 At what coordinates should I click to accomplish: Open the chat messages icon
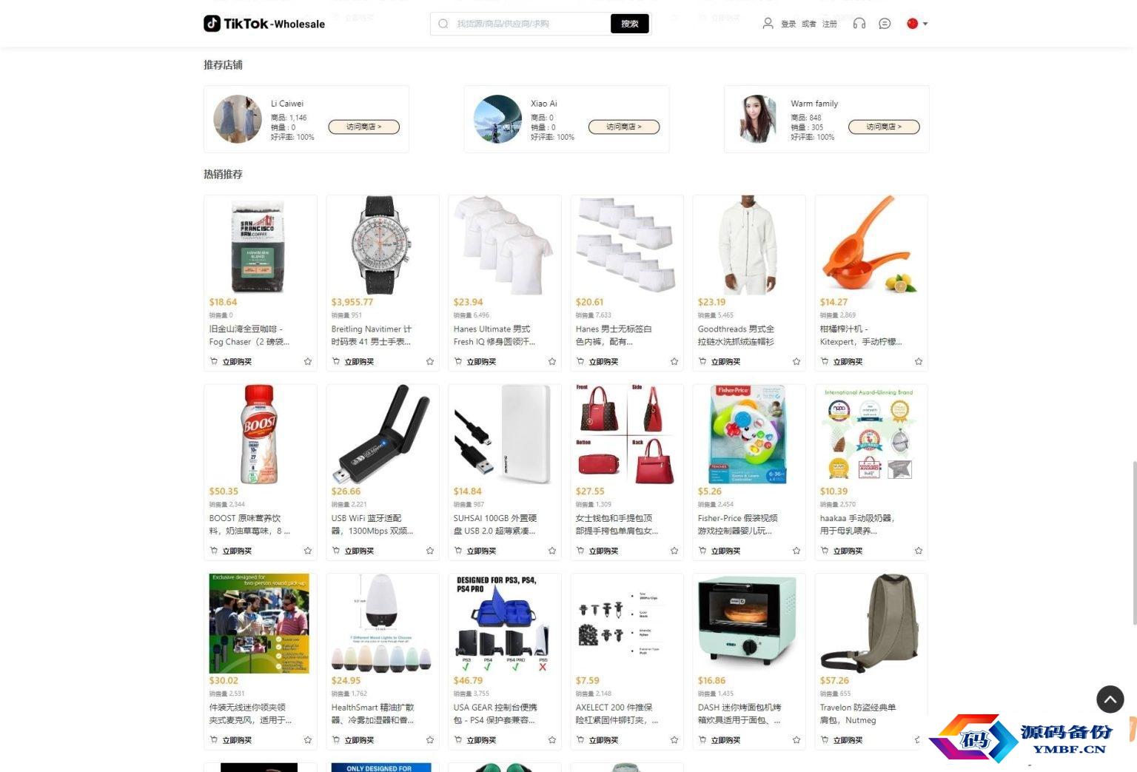[885, 24]
